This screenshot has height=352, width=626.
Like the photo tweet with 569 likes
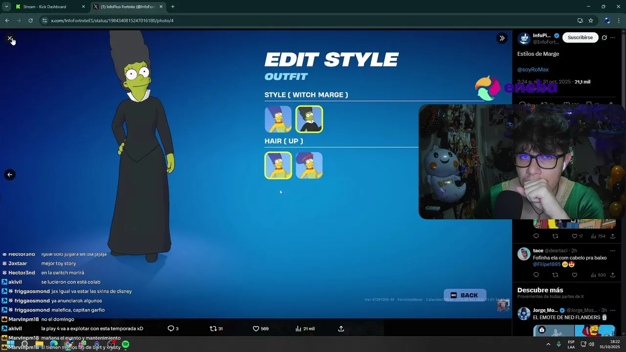tap(261, 329)
